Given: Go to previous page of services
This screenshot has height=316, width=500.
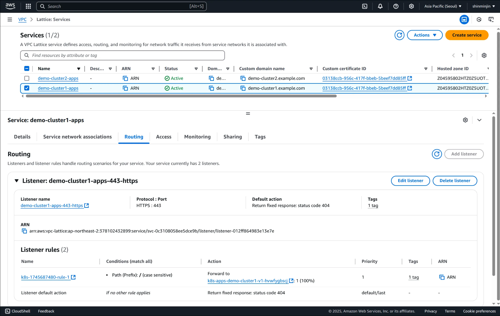Looking at the screenshot, I should (x=453, y=55).
